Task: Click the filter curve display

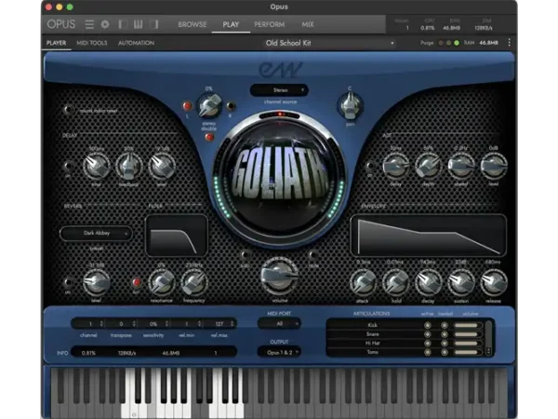Action: click(x=177, y=236)
